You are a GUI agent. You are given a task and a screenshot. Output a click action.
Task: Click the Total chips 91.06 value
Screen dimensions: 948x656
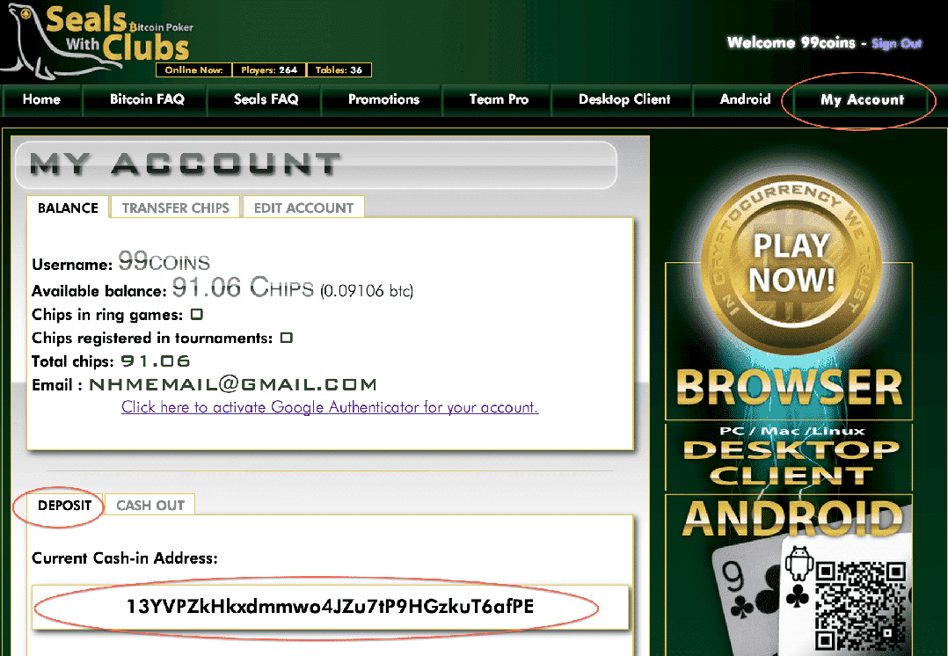click(156, 361)
